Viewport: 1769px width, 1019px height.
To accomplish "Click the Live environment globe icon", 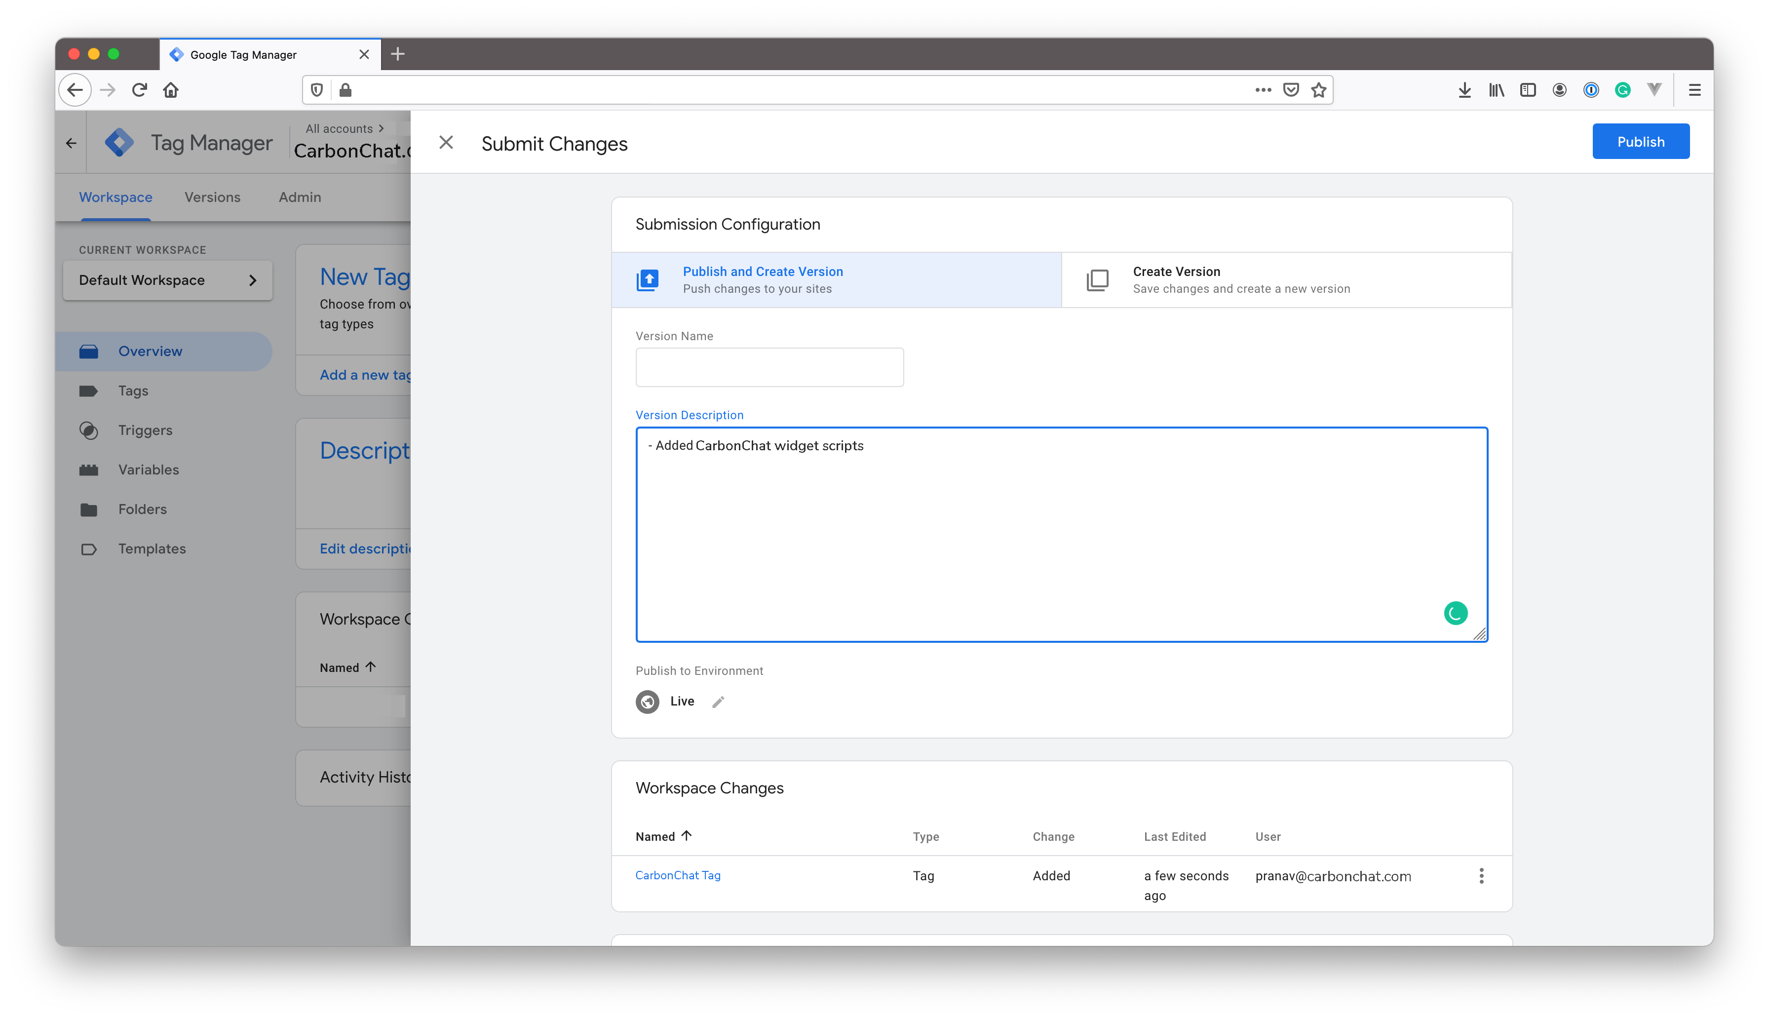I will click(x=647, y=701).
